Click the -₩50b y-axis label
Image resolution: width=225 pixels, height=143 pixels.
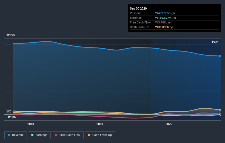11,117
